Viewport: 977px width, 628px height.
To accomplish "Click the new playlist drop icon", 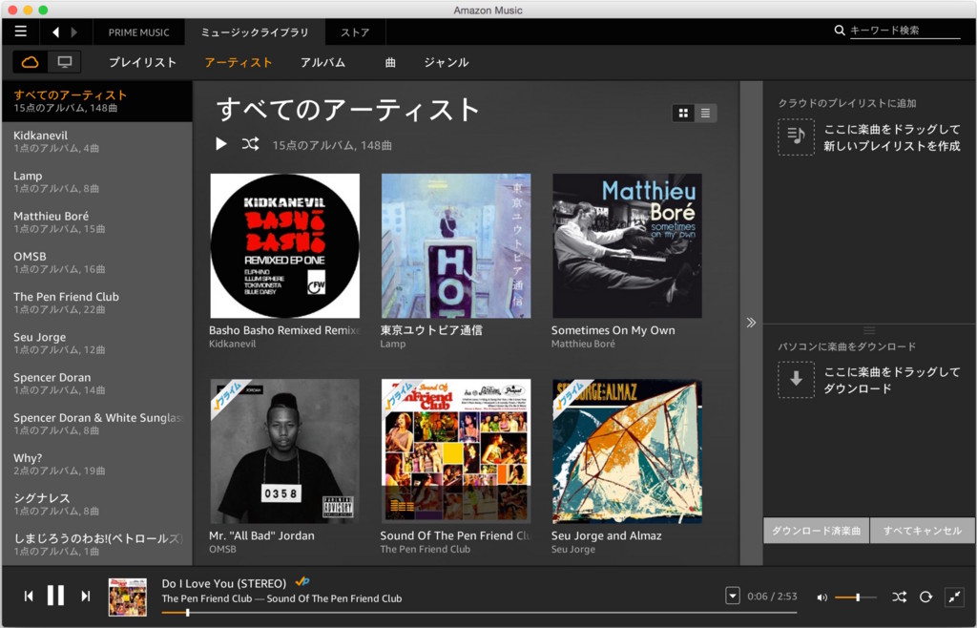I will (x=796, y=136).
